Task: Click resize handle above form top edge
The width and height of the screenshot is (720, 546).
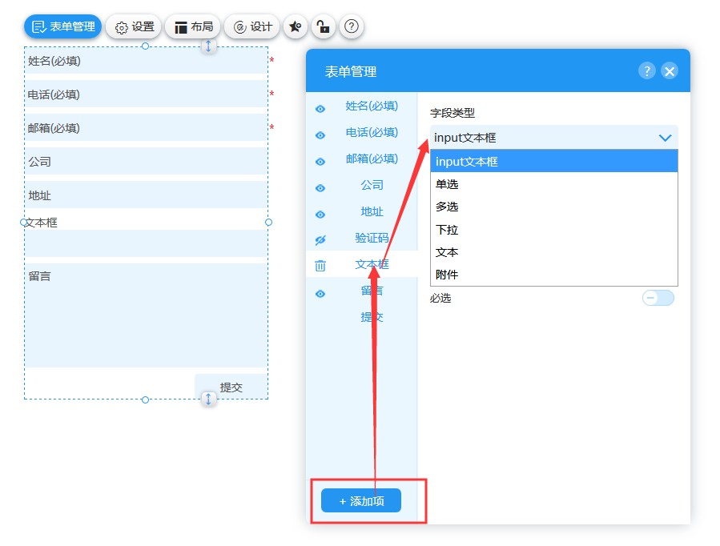Action: pyautogui.click(x=208, y=46)
